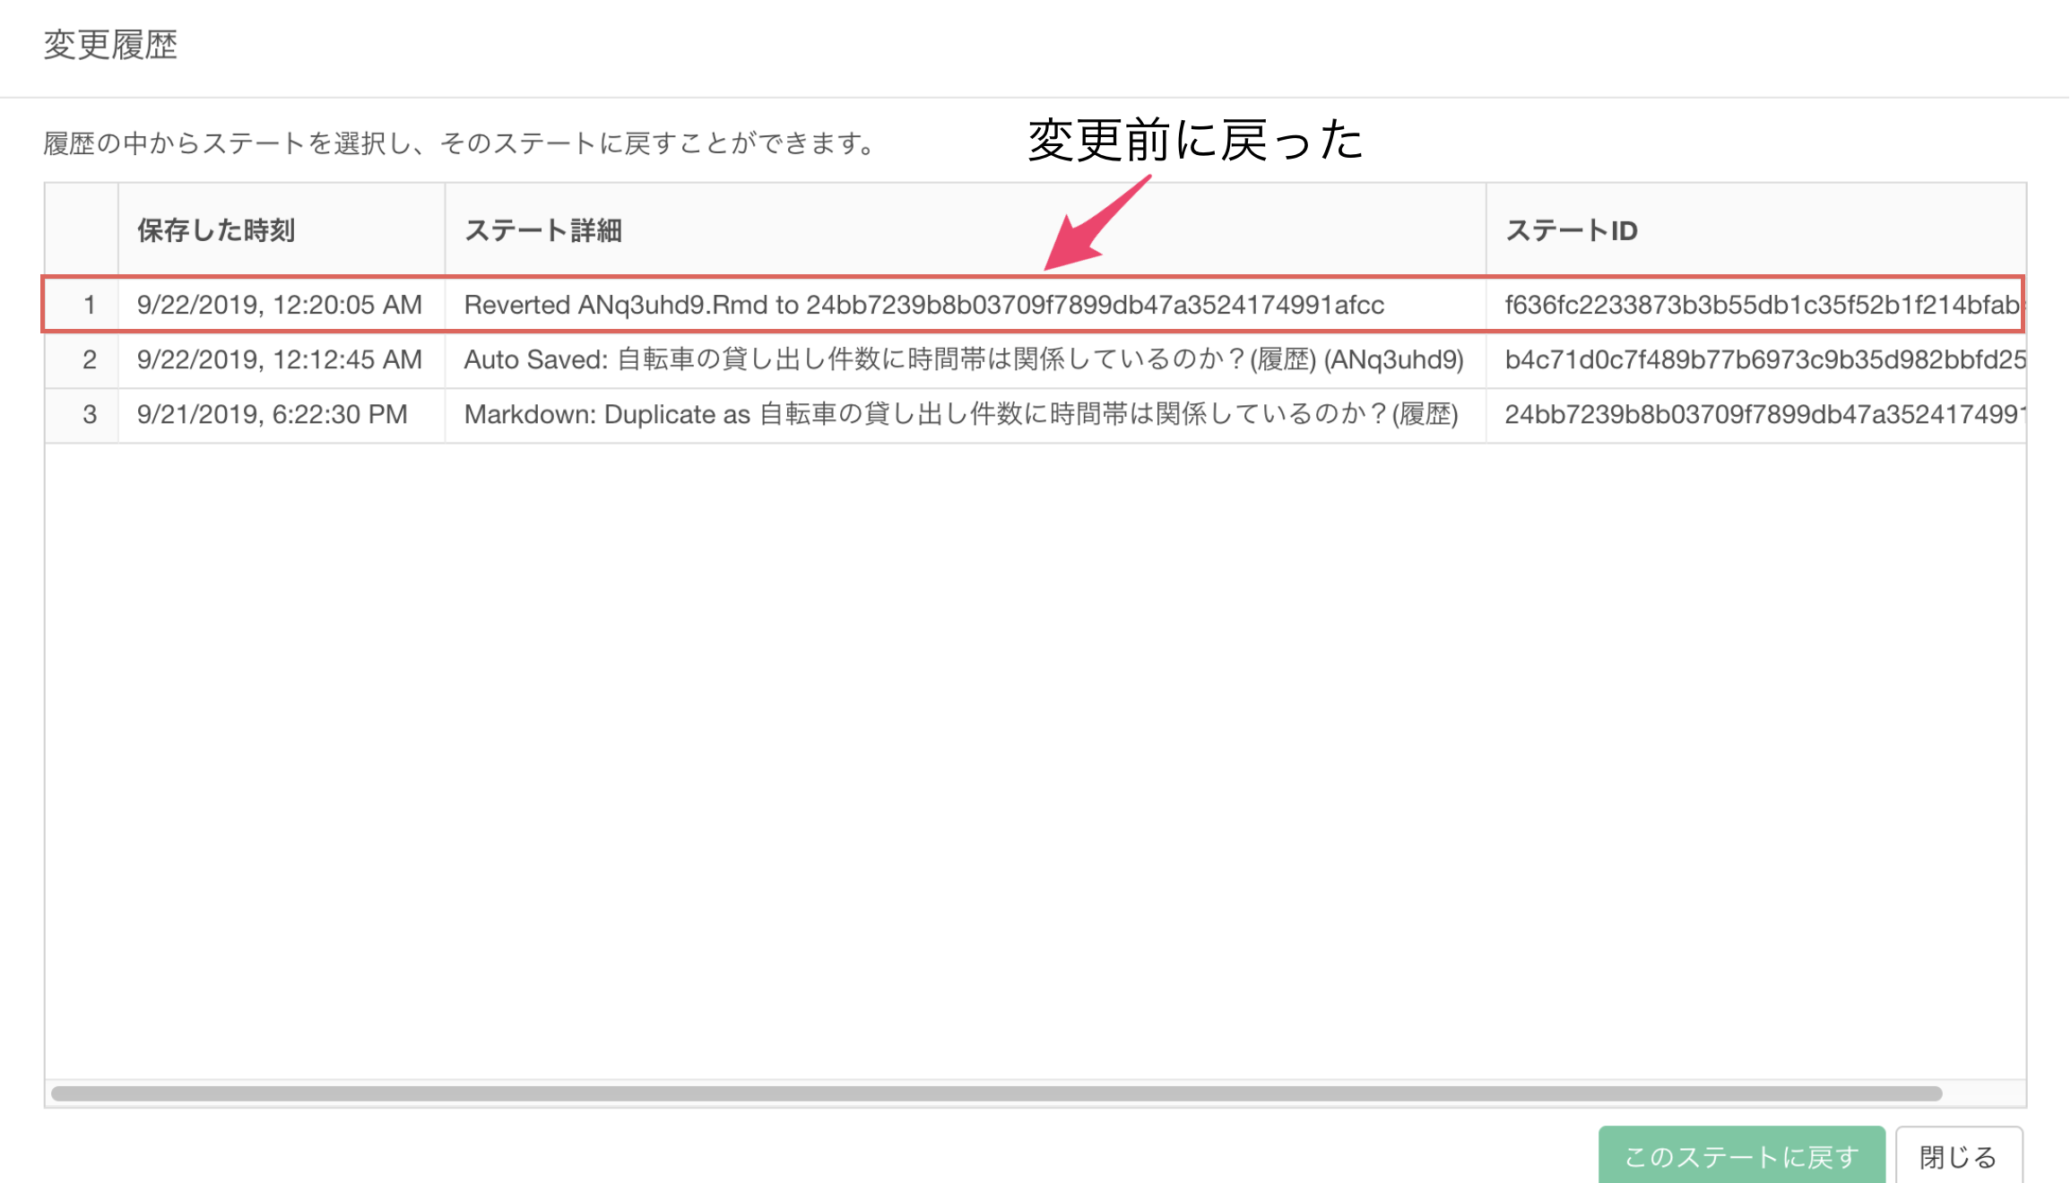This screenshot has width=2071, height=1183.
Task: Select the horizontal scrollbar under the table
Action: [997, 1093]
